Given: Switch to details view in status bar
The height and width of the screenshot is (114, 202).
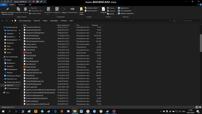Looking at the screenshot, I should click(x=197, y=107).
